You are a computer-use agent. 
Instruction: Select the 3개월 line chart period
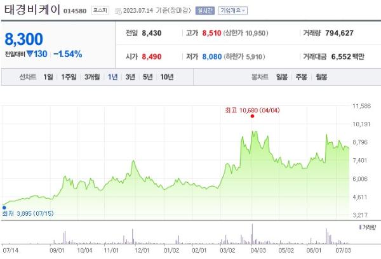(x=92, y=77)
